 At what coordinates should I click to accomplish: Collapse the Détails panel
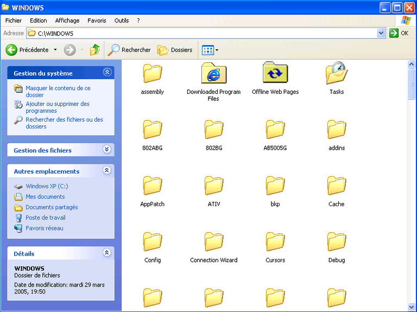click(x=106, y=252)
